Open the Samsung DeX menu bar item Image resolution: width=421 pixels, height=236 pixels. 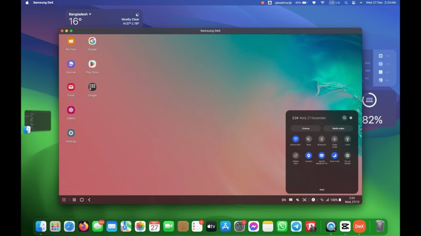point(43,3)
